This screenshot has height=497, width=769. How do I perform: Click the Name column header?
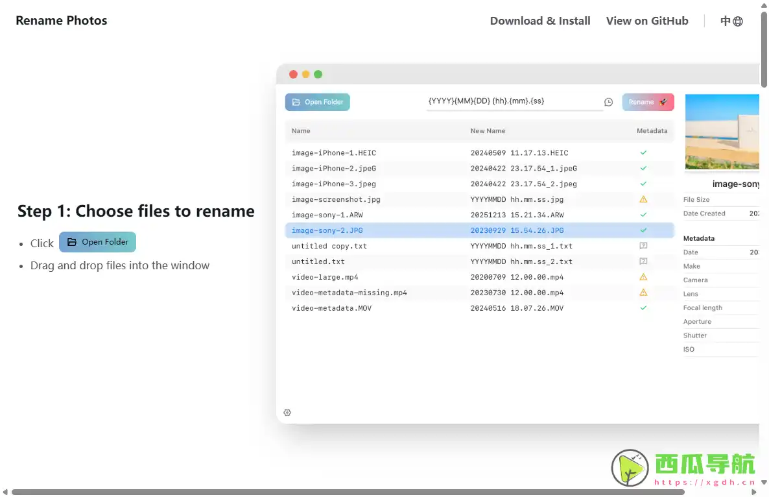tap(301, 131)
